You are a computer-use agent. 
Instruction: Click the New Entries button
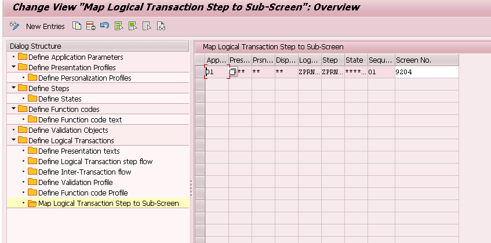pyautogui.click(x=45, y=27)
